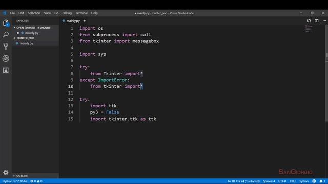
Task: Click the feedback smiley in status bar
Action: pyautogui.click(x=314, y=181)
